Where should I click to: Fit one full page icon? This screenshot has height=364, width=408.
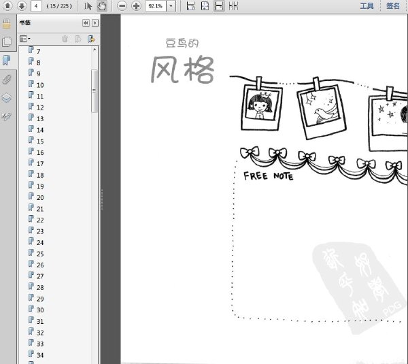pyautogui.click(x=205, y=6)
